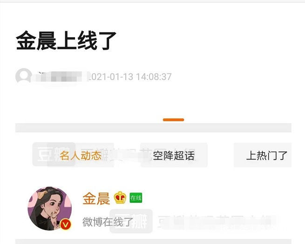Switch to the 空降超话 tab

[x=174, y=155]
